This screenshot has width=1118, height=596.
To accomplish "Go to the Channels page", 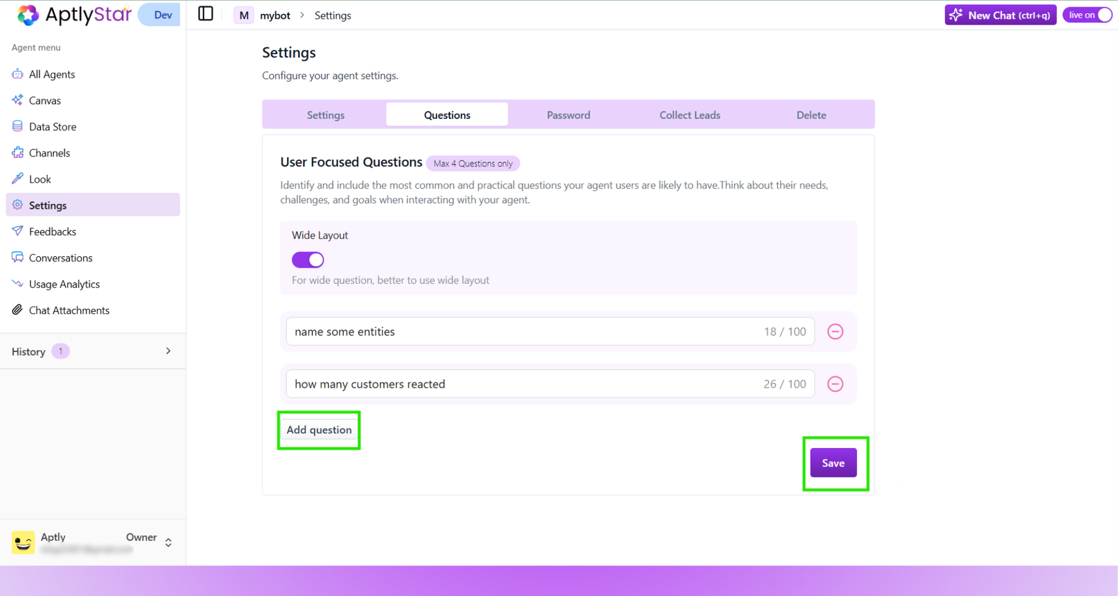I will [x=49, y=153].
